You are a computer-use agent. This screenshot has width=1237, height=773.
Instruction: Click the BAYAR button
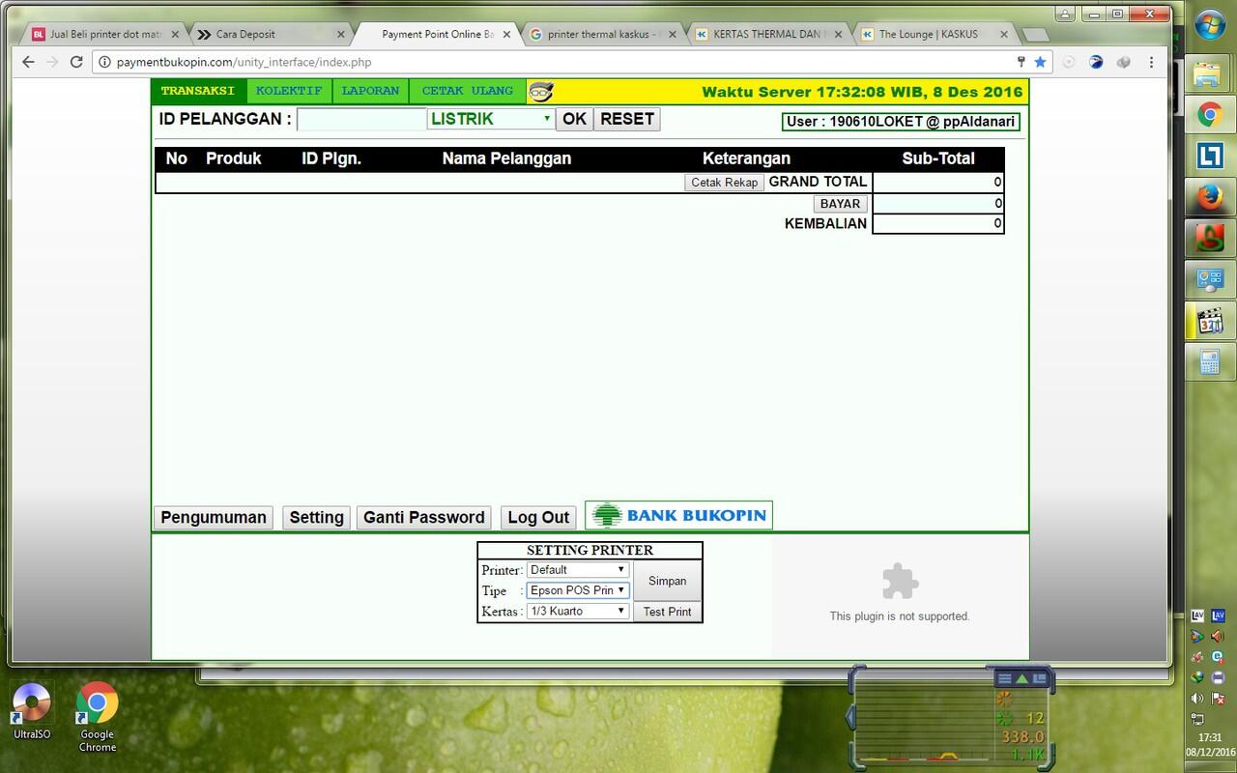click(840, 204)
